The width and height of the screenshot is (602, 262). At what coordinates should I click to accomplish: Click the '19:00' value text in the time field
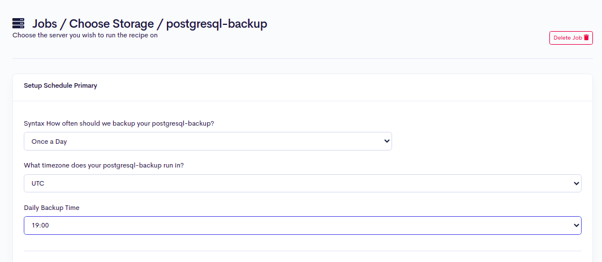[41, 225]
